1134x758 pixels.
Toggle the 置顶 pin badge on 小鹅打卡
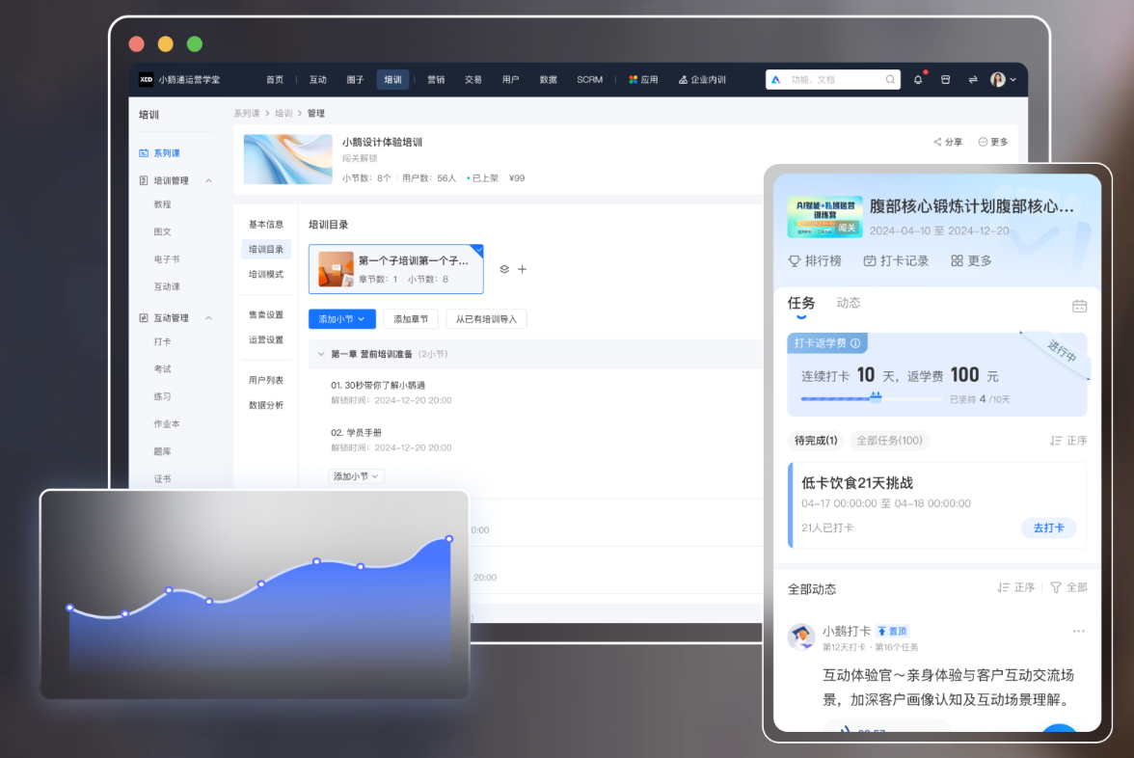tap(890, 630)
